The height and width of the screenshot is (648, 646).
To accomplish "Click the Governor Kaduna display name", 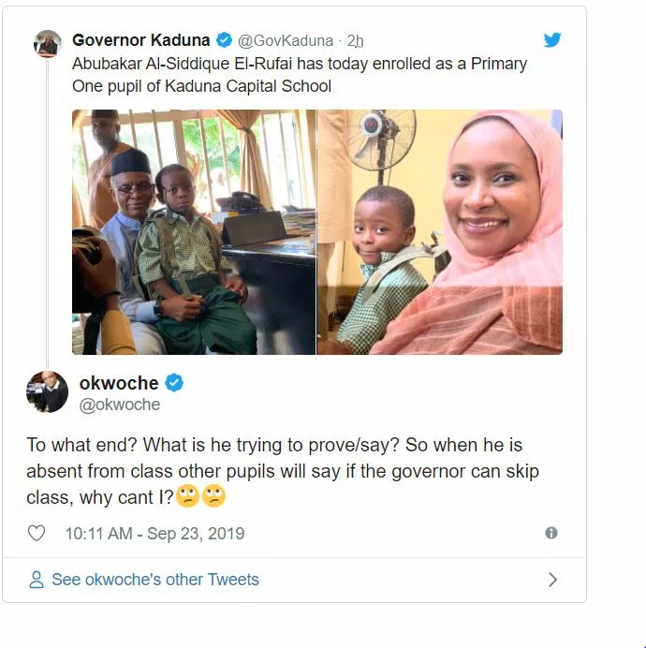I will pos(140,40).
